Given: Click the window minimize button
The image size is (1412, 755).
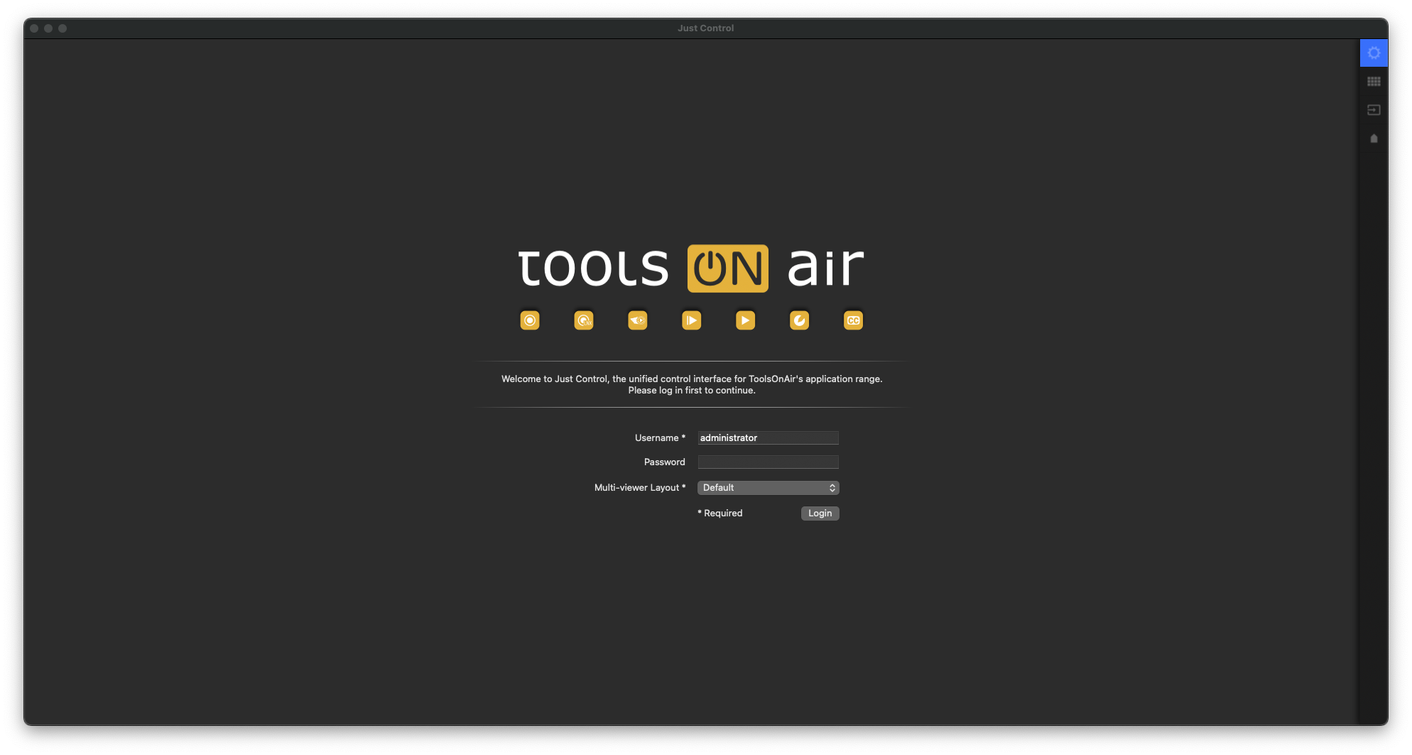Looking at the screenshot, I should point(48,28).
